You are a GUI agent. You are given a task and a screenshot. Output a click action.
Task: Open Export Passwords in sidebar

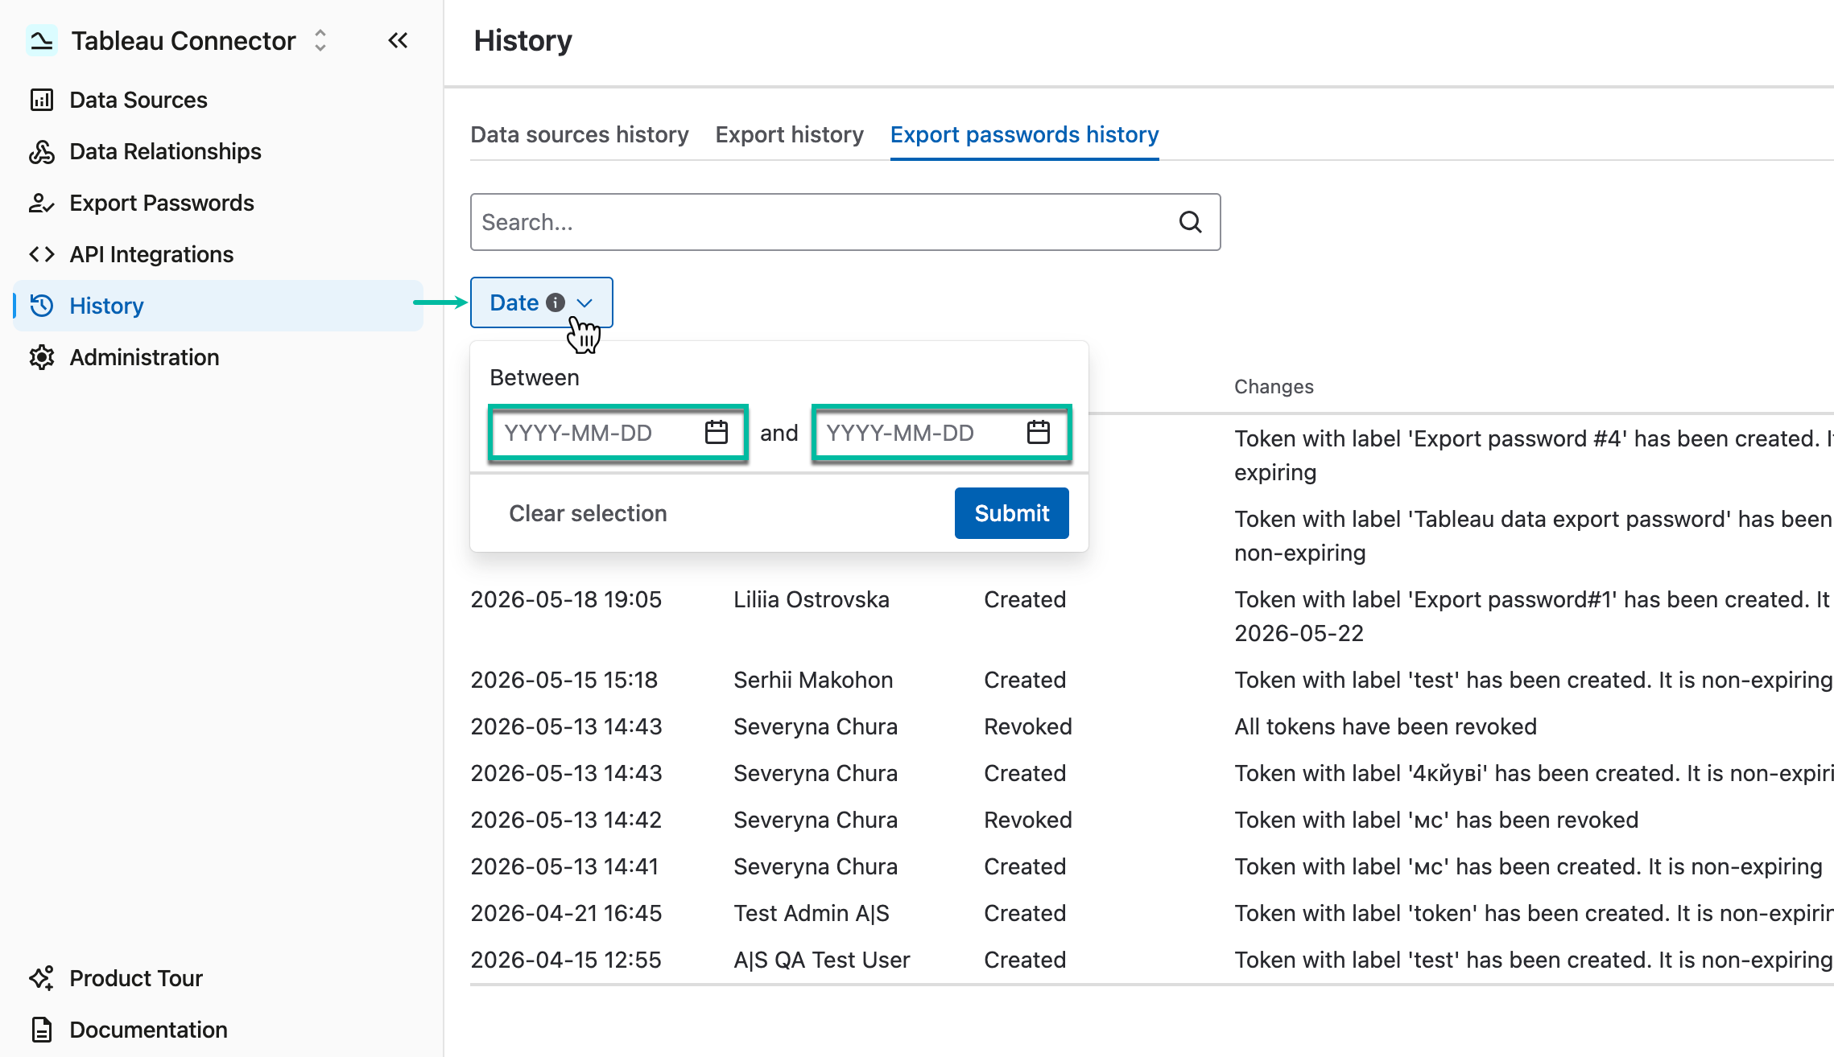point(162,203)
